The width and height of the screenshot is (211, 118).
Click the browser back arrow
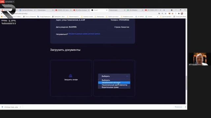[2, 13]
